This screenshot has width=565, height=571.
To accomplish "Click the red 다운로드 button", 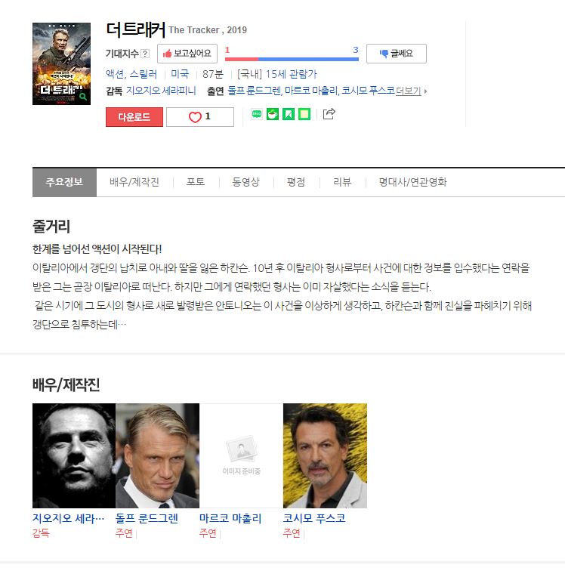I will point(134,117).
